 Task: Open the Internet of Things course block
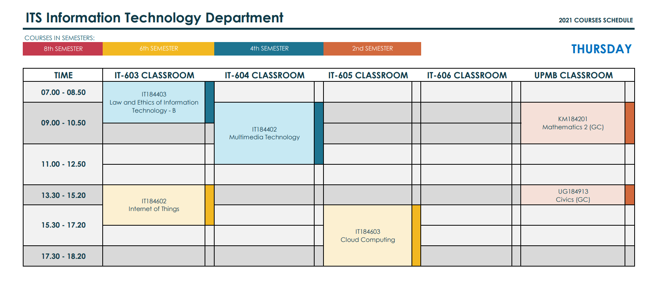click(154, 205)
